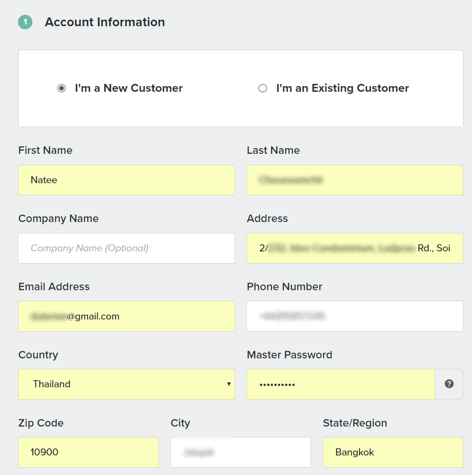
Task: Click into the Last Name input
Action: coord(355,180)
